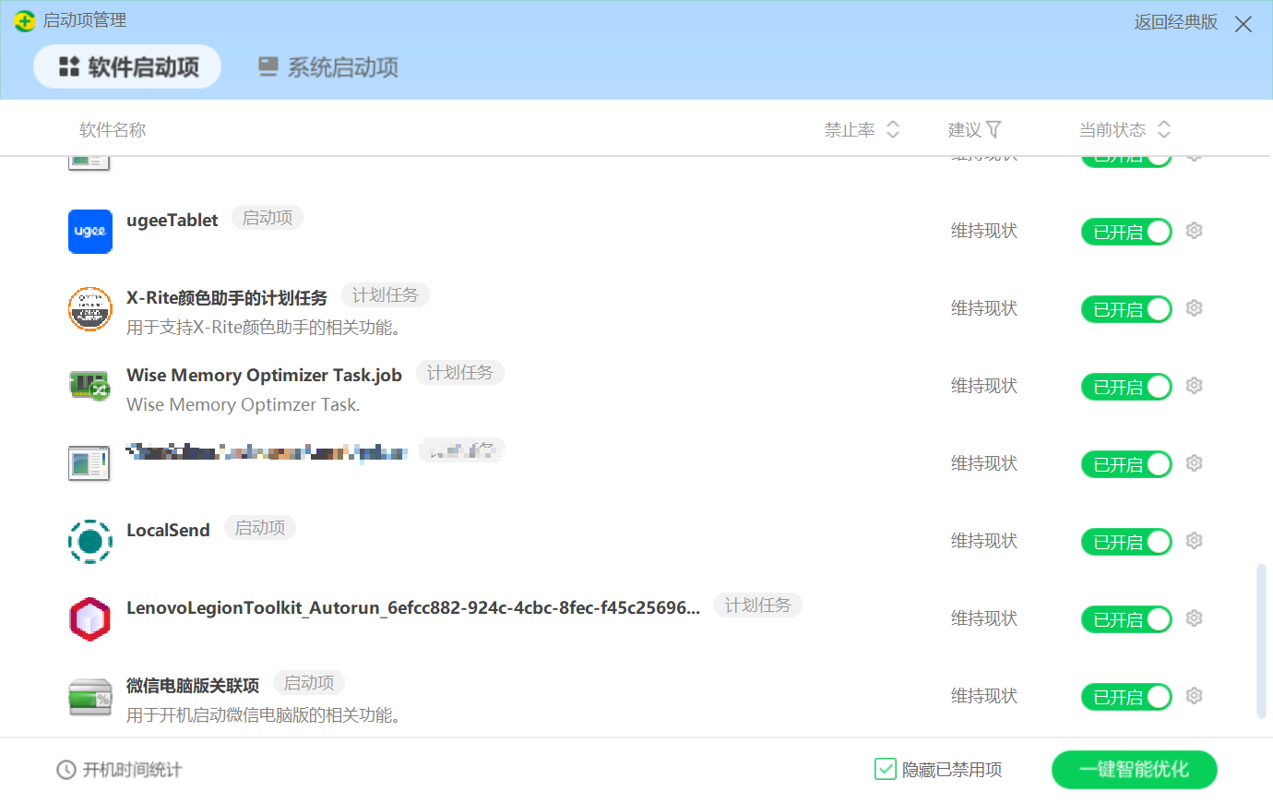Open settings gear for LenovoLegionToolkit_Autorun
1273x803 pixels.
pos(1195,618)
